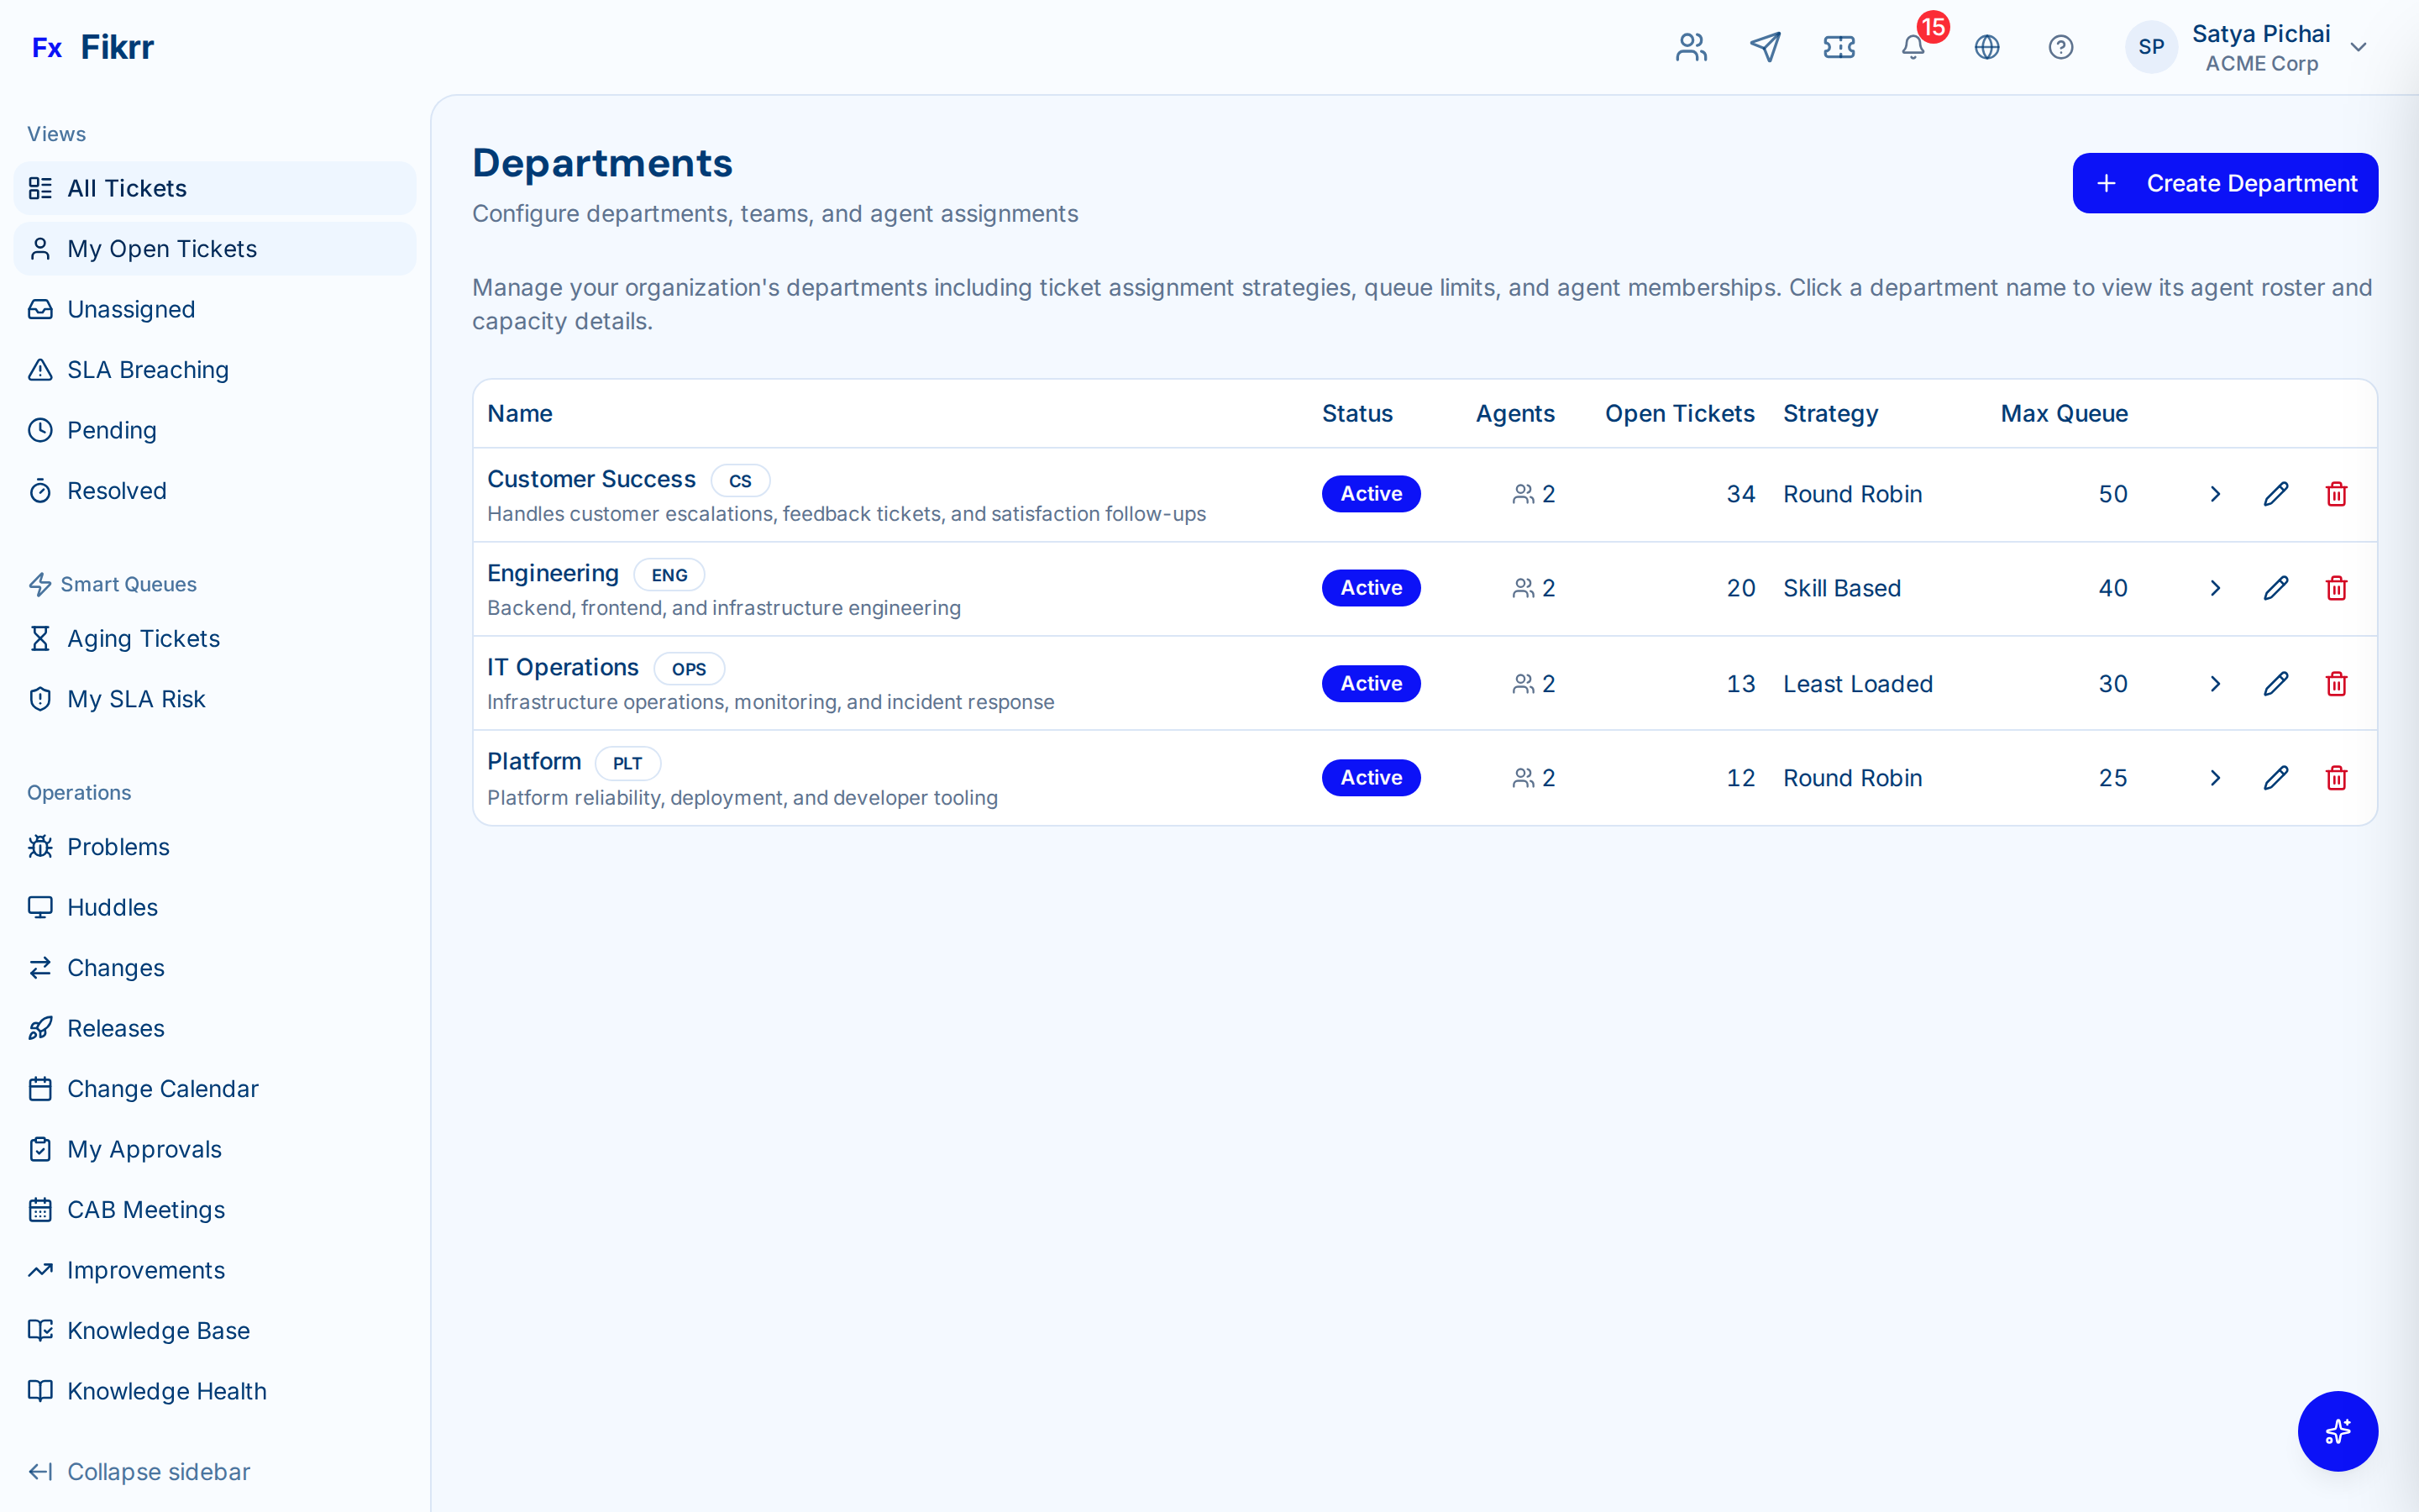Open the Releases view in the sidebar
The image size is (2419, 1512).
click(x=116, y=1028)
